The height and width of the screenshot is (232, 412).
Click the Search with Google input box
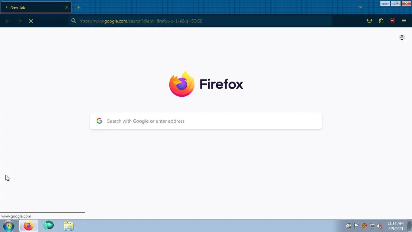click(x=206, y=121)
